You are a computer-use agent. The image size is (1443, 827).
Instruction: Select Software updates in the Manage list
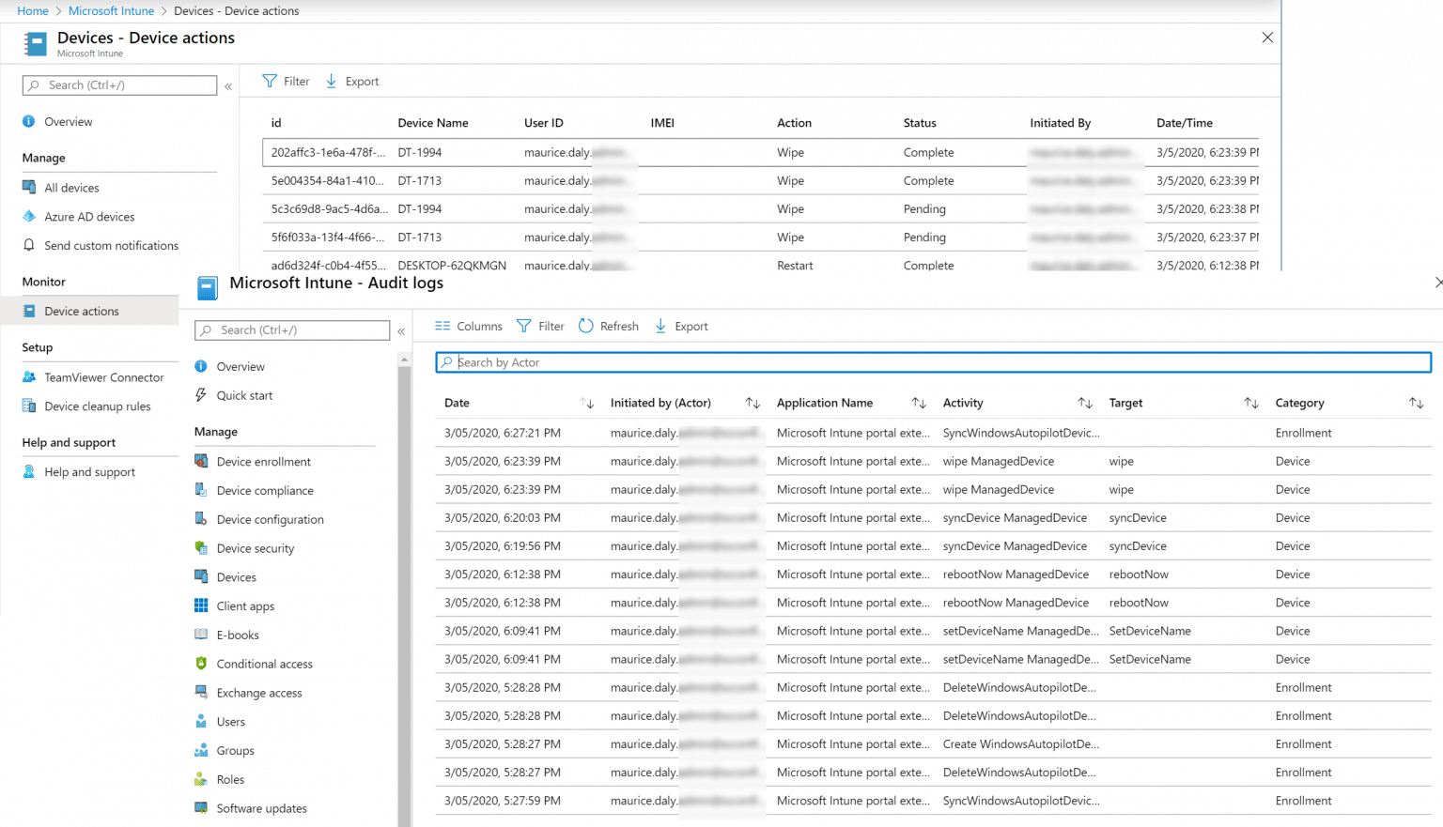pos(261,808)
